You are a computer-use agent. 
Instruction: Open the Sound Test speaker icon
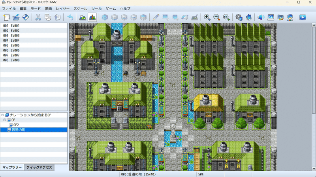pos(261,17)
